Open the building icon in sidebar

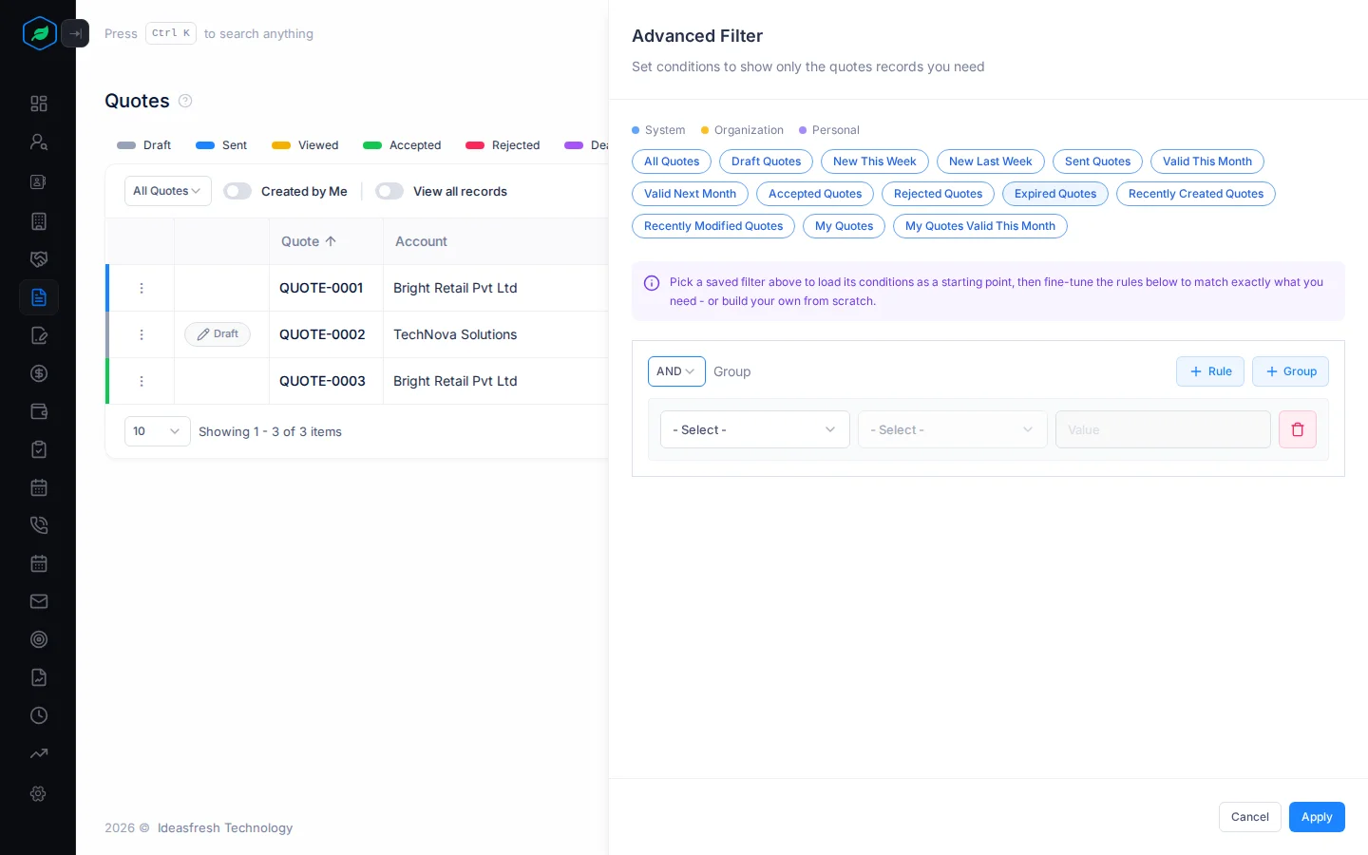coord(39,221)
